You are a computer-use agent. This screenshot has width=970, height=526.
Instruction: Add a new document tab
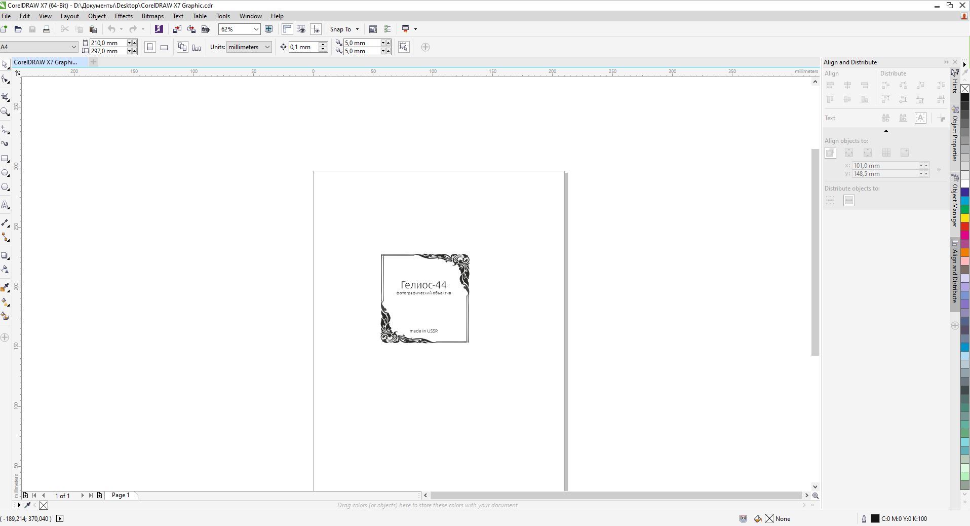[93, 62]
